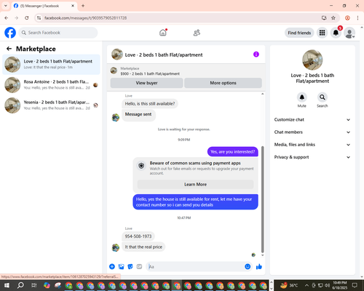Open the Yesenia conversation
The height and width of the screenshot is (291, 364).
(51, 105)
